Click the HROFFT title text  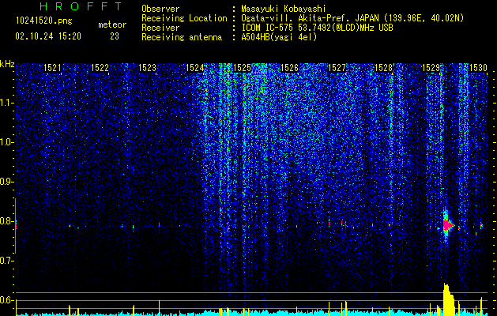coord(81,6)
